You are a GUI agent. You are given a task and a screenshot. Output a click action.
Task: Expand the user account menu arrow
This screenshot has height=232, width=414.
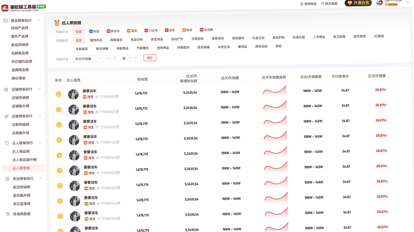tap(408, 2)
